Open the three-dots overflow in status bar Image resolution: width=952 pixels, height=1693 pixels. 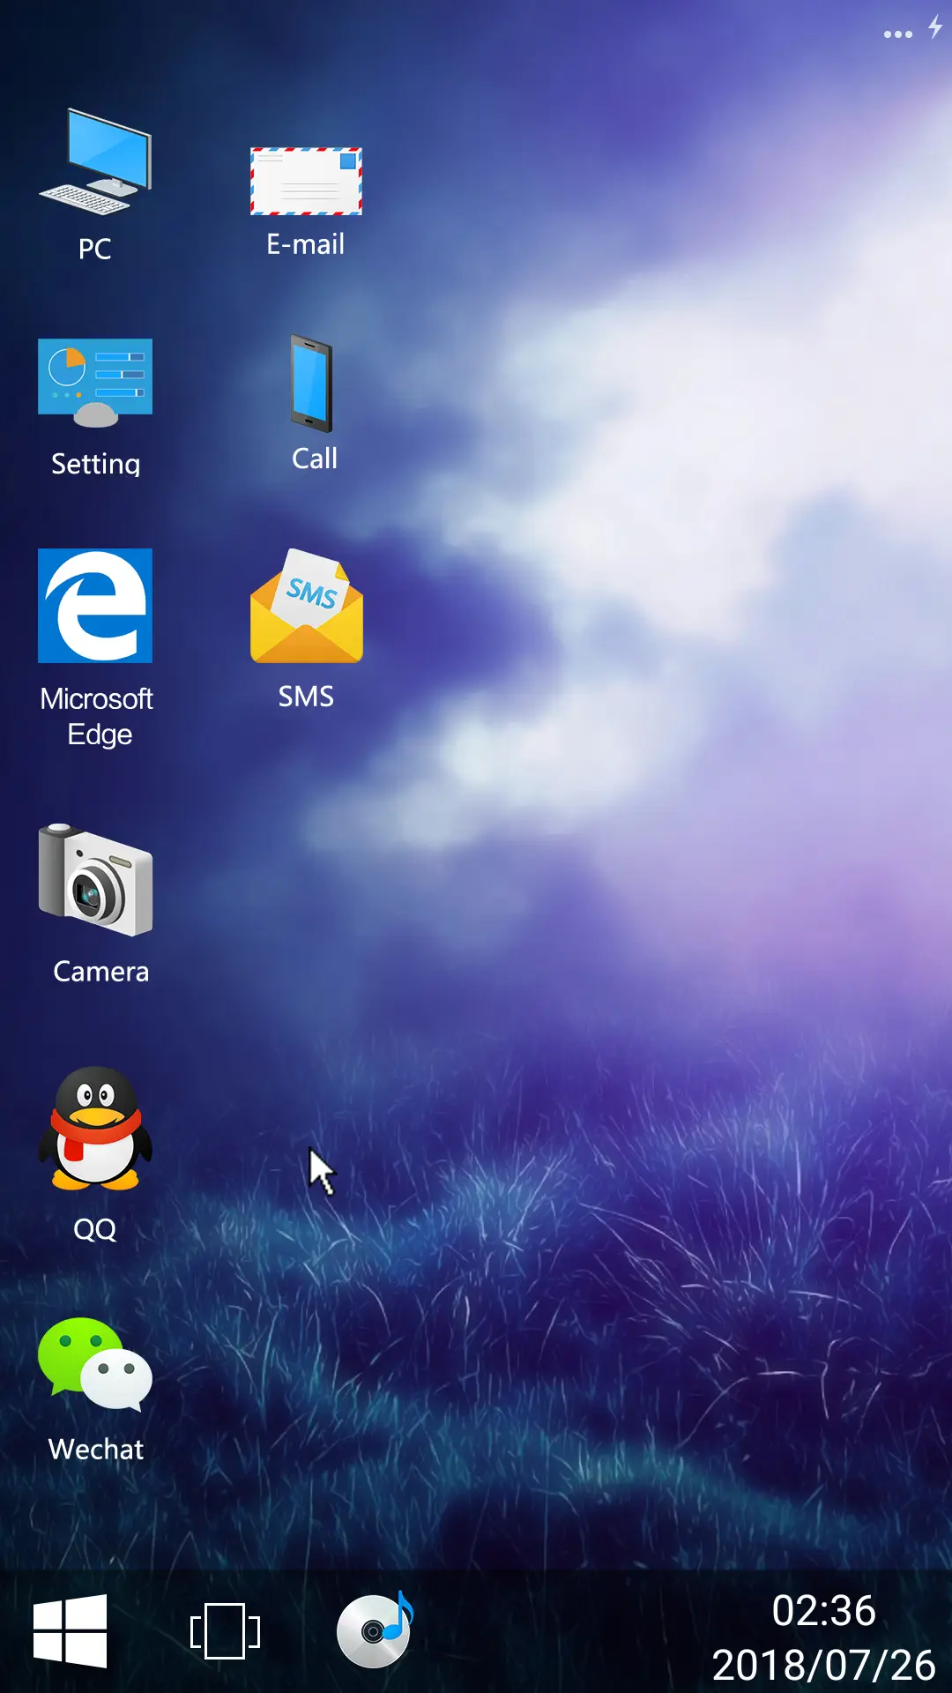897,34
